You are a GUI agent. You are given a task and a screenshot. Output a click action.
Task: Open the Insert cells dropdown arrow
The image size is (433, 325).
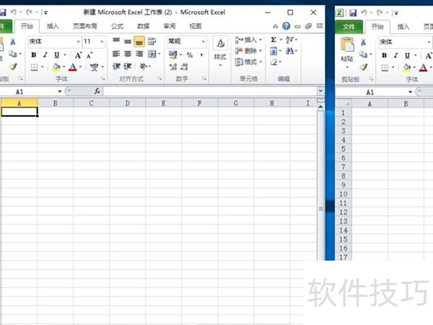click(x=260, y=40)
